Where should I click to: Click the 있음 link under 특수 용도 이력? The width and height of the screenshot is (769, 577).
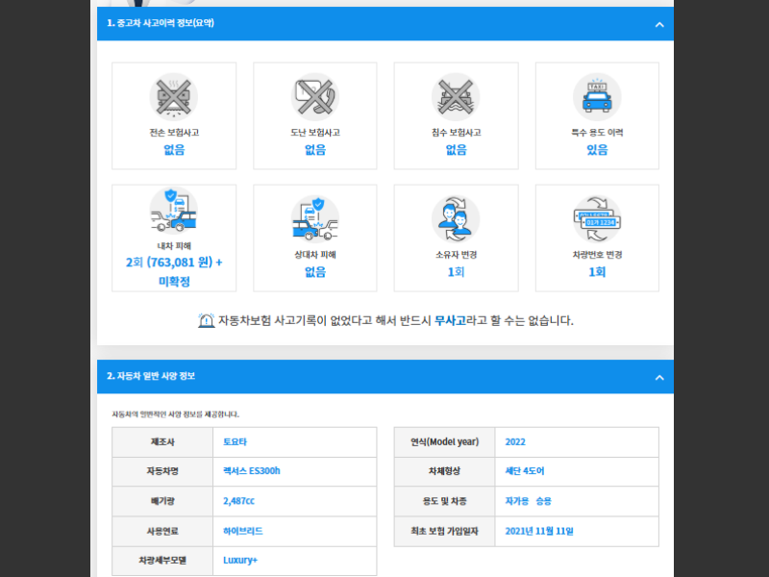(x=596, y=149)
